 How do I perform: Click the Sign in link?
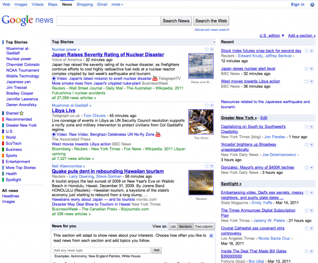(298, 4)
